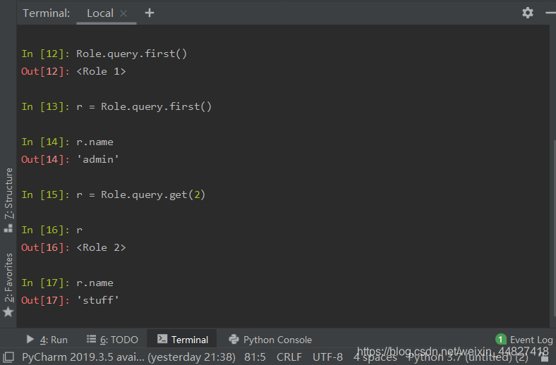This screenshot has height=365, width=556.
Task: Click the 'admin' output text
Action: point(97,159)
